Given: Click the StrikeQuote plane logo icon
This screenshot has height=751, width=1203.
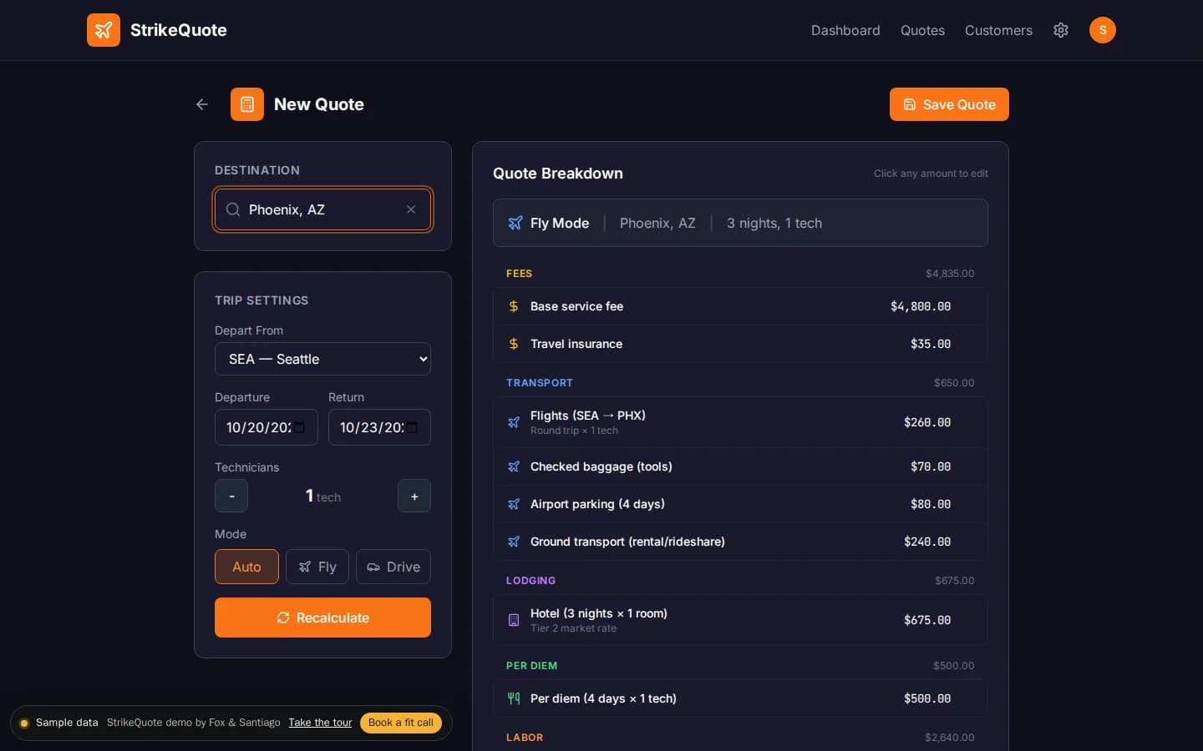Looking at the screenshot, I should 104,30.
